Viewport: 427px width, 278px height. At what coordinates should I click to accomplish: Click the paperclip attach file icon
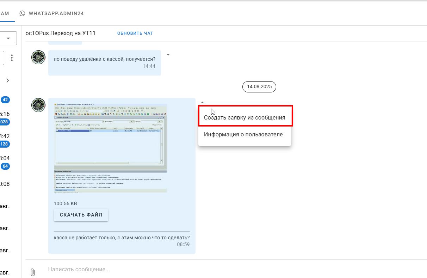point(32,272)
